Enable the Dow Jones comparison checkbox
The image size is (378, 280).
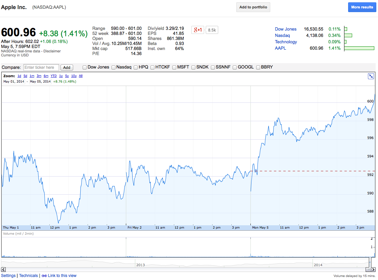(x=85, y=67)
